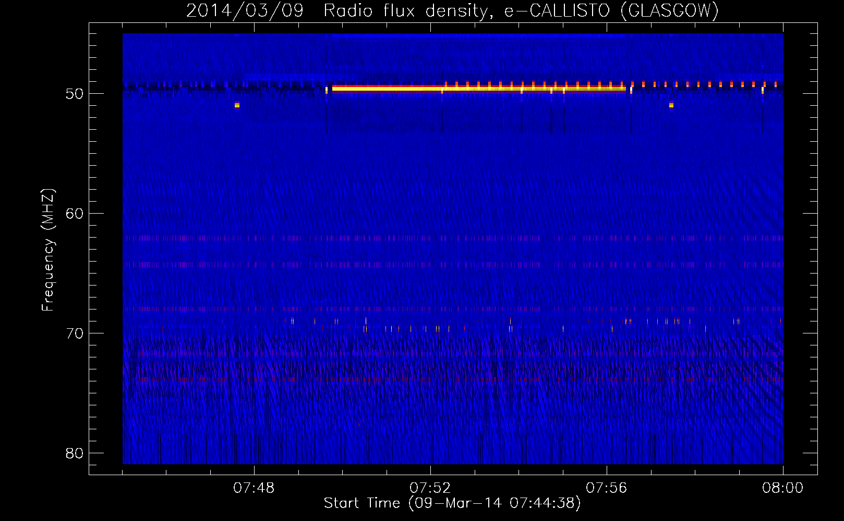
Task: Click the yellow spot near 51 MHz after 07:57
Action: click(671, 105)
